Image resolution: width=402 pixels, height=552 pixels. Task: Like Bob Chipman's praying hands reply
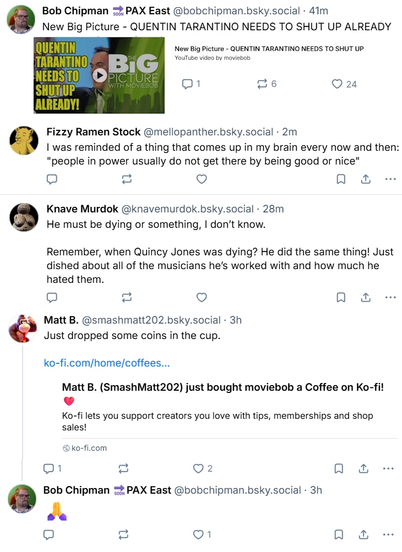202,534
